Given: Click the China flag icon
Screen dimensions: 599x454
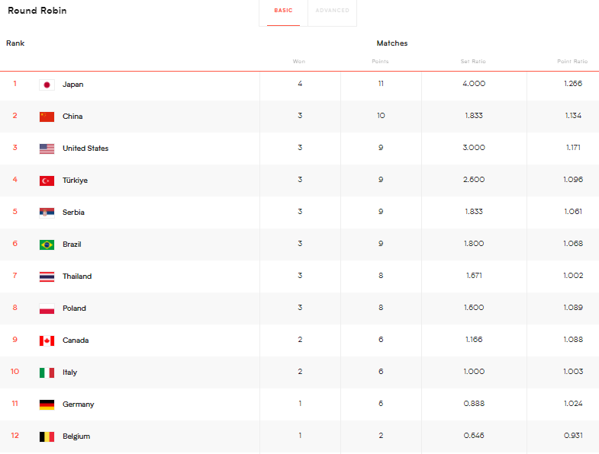Looking at the screenshot, I should point(47,117).
